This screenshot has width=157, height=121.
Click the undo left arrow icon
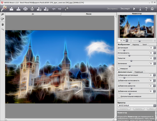54,9
